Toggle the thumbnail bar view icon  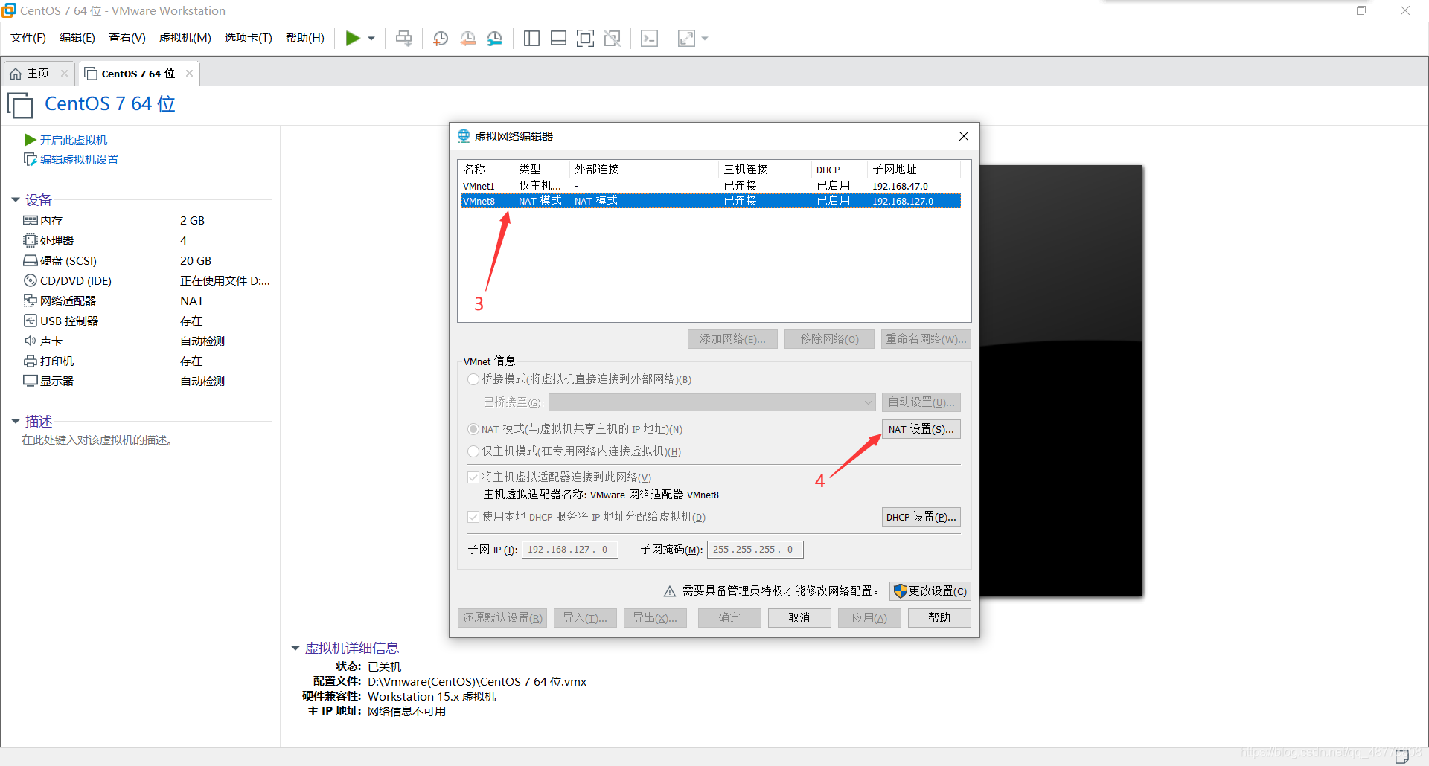[558, 38]
